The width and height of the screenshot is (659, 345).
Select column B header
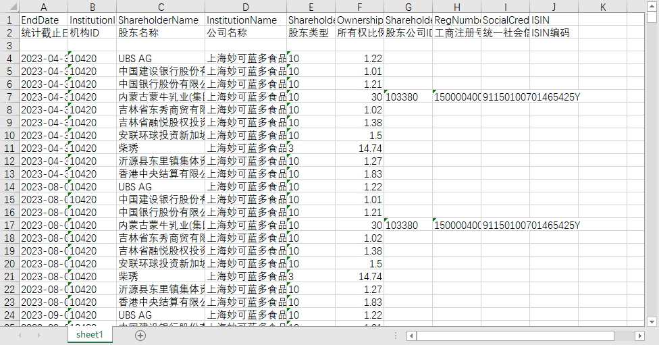click(92, 7)
